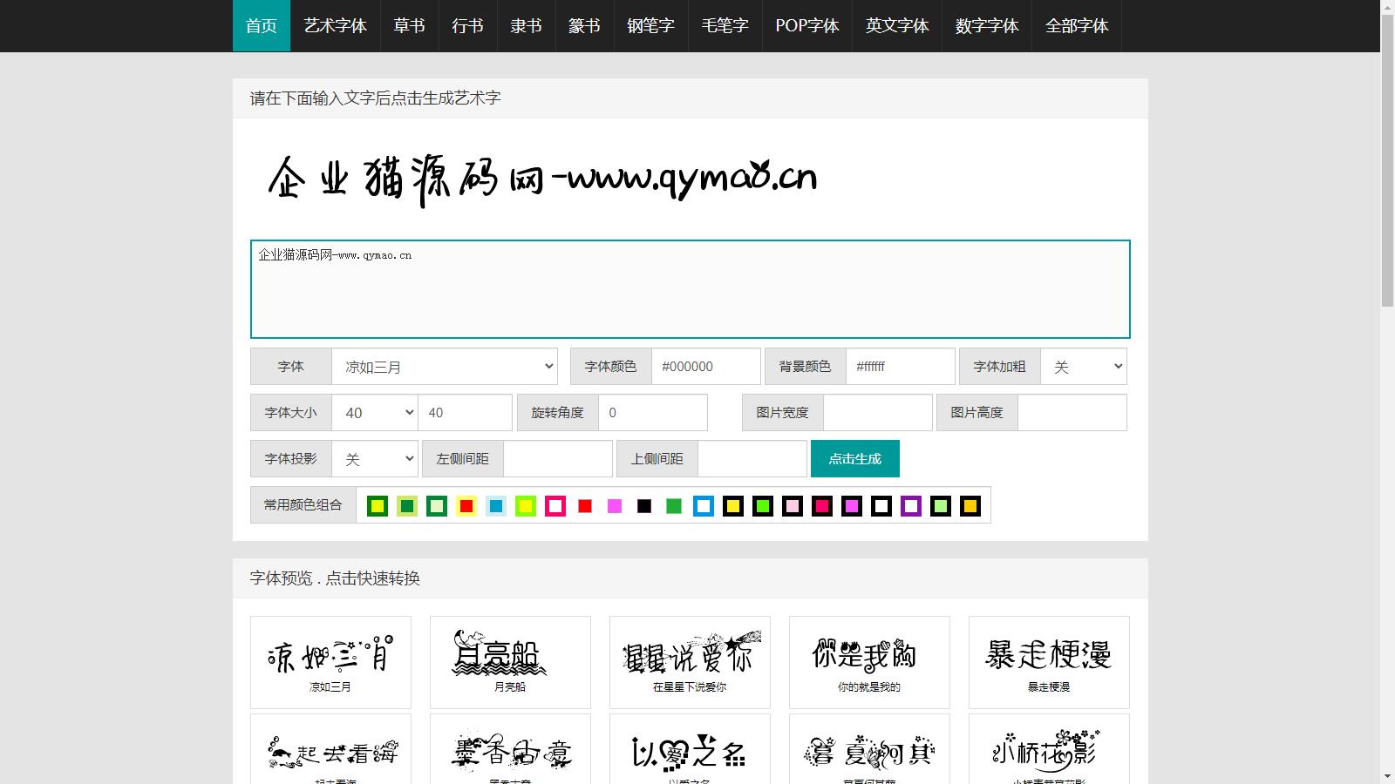
Task: Select the 月亮船 font preview thumbnail
Action: tap(510, 661)
